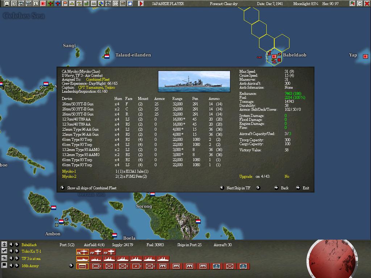The image size is (371, 278).
Task: Click the crosshair target toolbar icon
Action: point(108,4)
